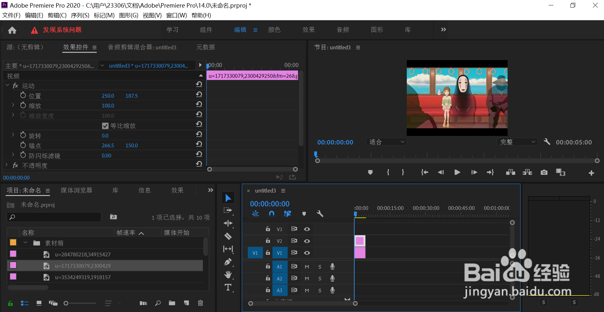Toggle sync lock on A3 track
Viewport: 604px width, 312px height.
click(294, 290)
